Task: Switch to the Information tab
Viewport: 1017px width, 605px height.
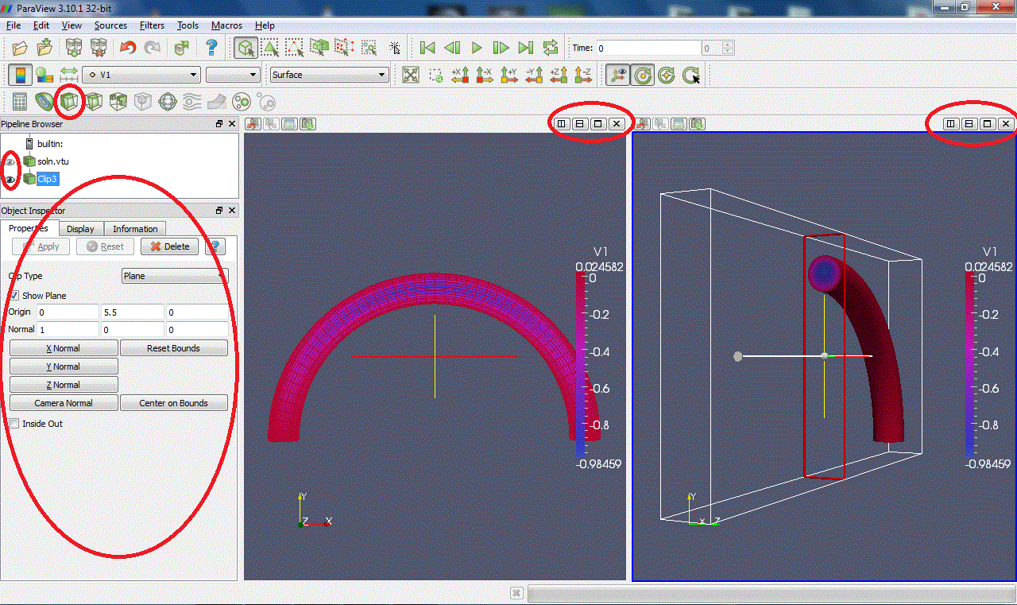Action: tap(135, 229)
